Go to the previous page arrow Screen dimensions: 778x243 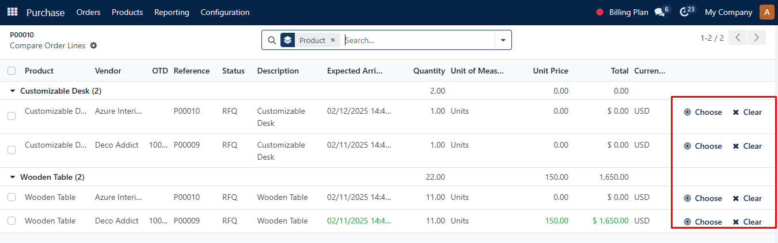click(738, 38)
